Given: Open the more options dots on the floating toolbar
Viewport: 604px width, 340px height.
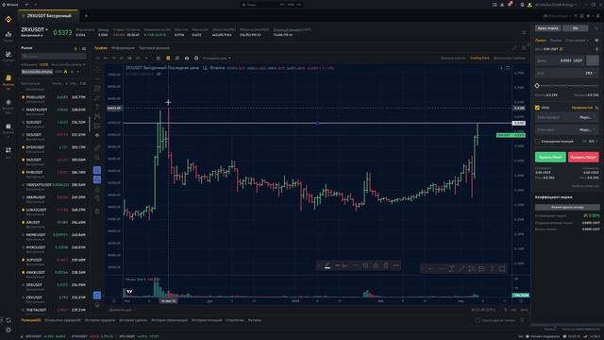Looking at the screenshot, I should [x=395, y=265].
